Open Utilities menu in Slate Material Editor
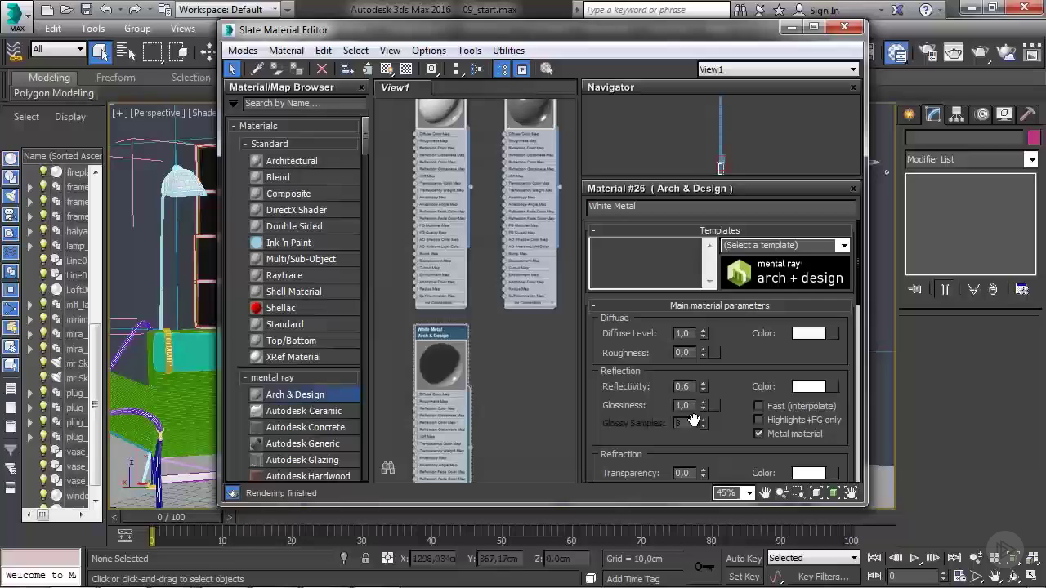Screen dimensions: 1046x588 [x=508, y=51]
